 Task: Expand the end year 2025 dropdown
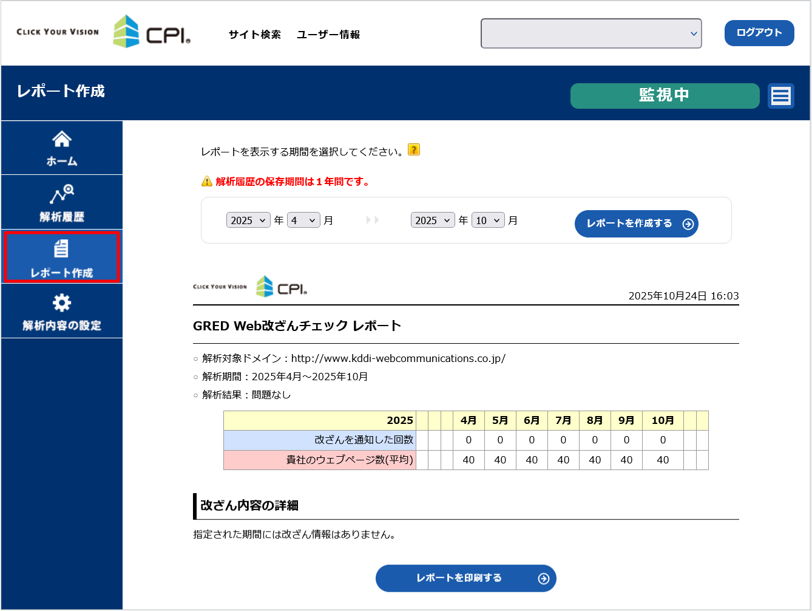pyautogui.click(x=433, y=220)
